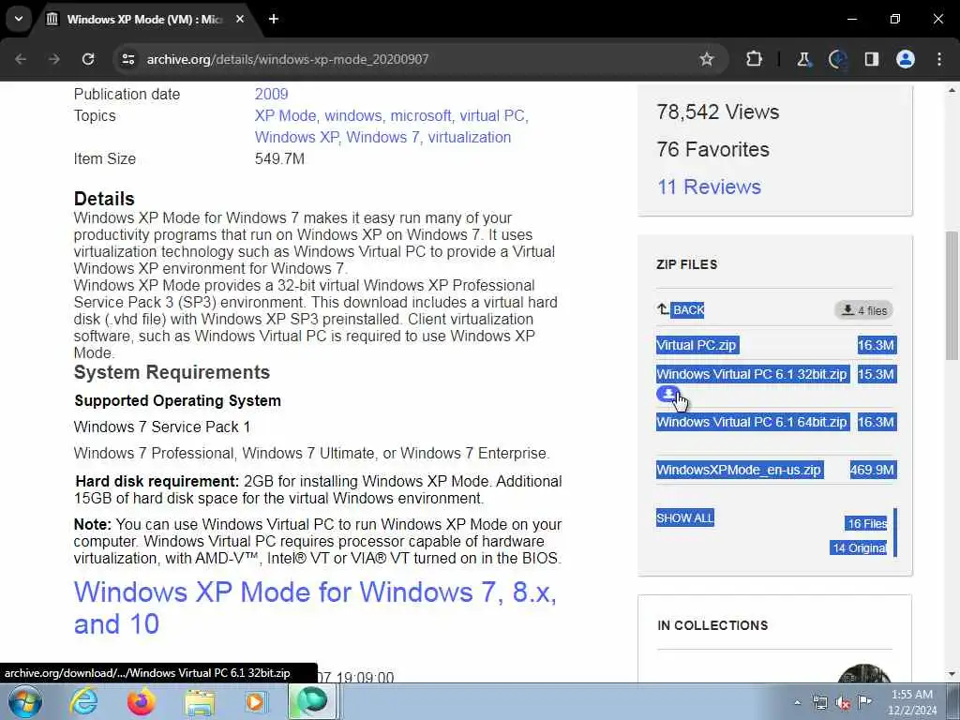The image size is (960, 720).
Task: Click the taskbar clock 1:55 AM
Action: pyautogui.click(x=913, y=702)
